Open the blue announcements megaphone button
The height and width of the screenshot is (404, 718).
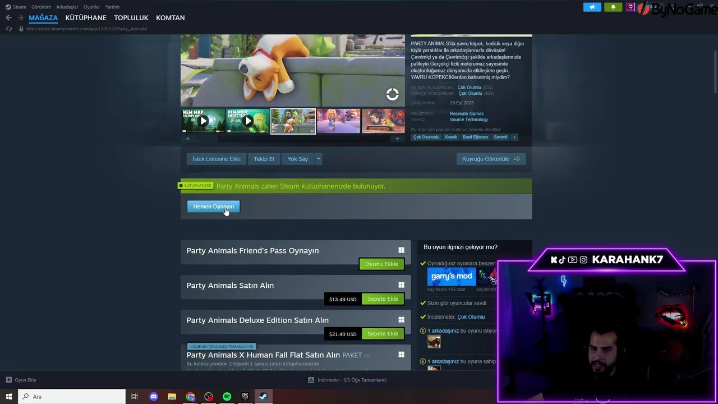click(x=592, y=7)
